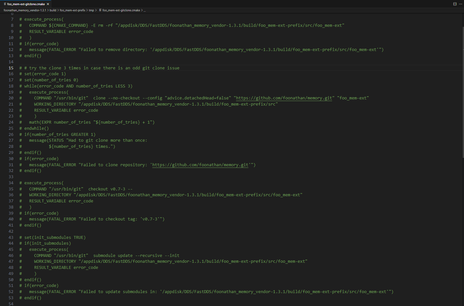Close the foo_mem-ext-gitclone.cmake tab

[48, 4]
